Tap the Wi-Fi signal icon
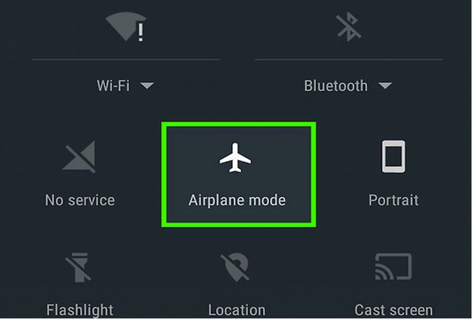The width and height of the screenshot is (472, 319). [126, 27]
